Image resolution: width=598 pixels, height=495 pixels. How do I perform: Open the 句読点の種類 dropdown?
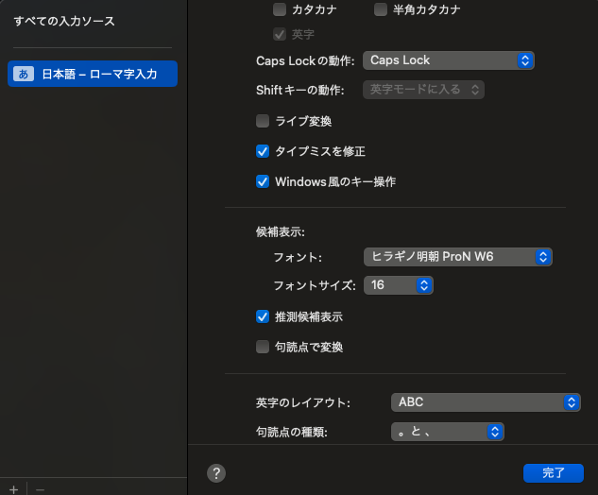coord(447,432)
